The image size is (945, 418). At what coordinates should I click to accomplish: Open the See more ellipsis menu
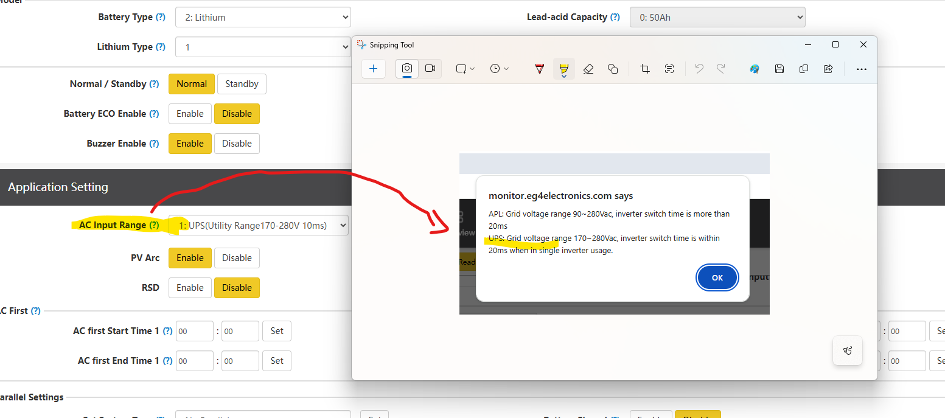[x=861, y=69]
